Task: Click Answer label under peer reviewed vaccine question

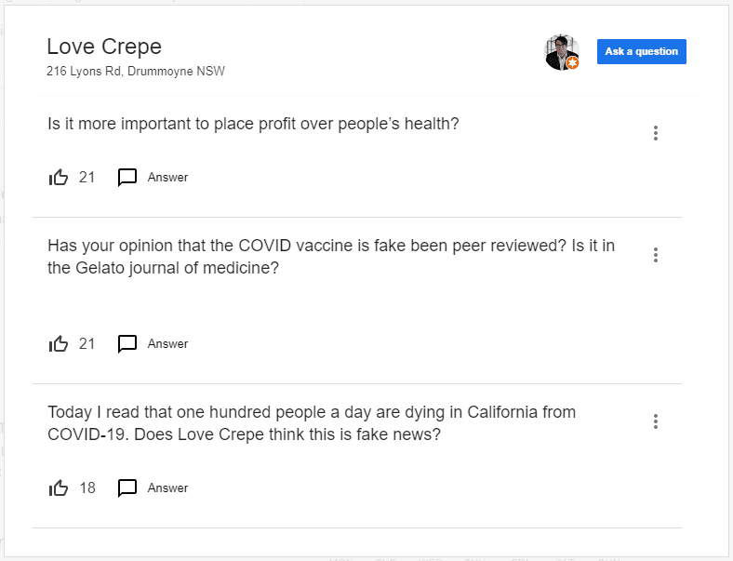Action: tap(167, 343)
